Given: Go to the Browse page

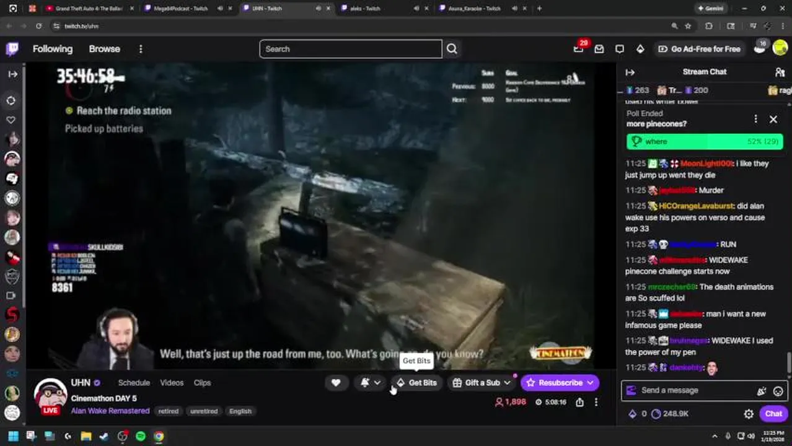Looking at the screenshot, I should [x=104, y=49].
